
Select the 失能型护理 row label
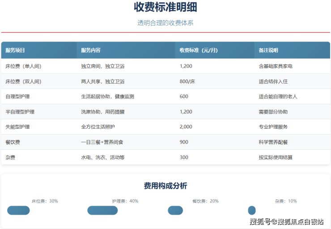click(18, 127)
